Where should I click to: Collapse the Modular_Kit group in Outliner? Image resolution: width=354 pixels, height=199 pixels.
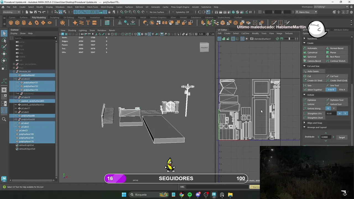coord(14,72)
